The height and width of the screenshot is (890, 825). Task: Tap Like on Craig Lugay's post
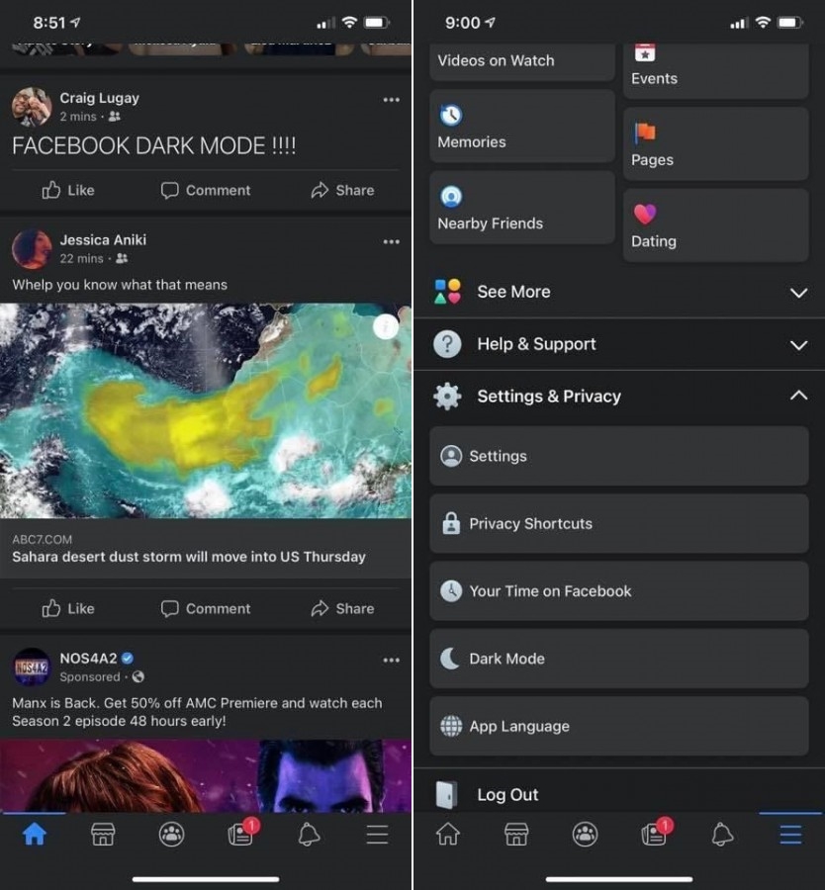coord(68,190)
